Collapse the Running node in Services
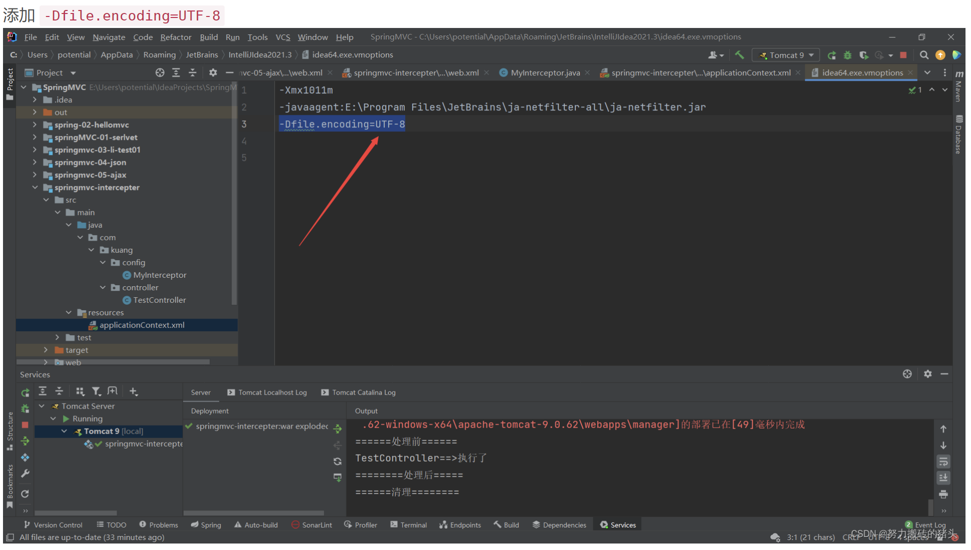This screenshot has height=550, width=971. [53, 419]
